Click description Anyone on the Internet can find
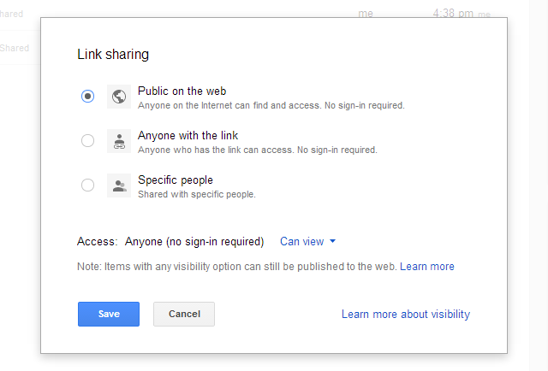 pyautogui.click(x=271, y=105)
